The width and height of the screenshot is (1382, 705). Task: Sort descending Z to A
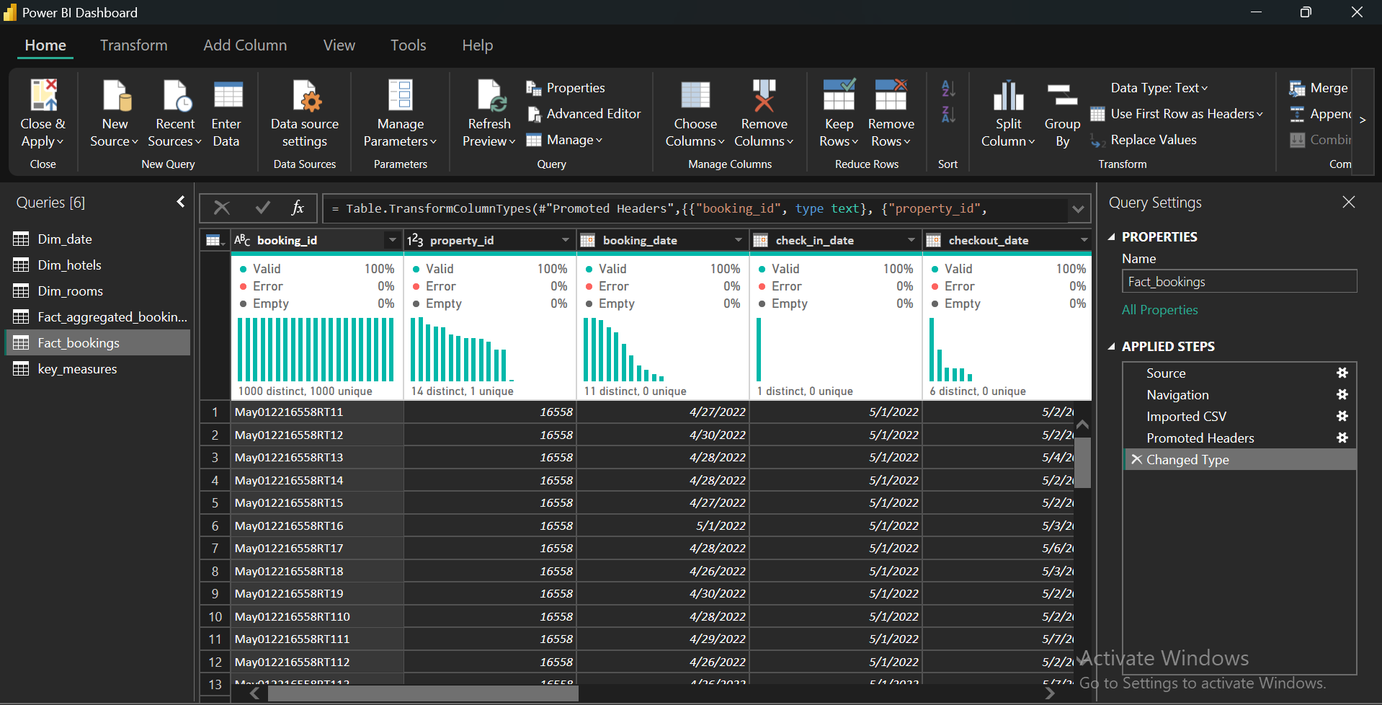pos(948,115)
